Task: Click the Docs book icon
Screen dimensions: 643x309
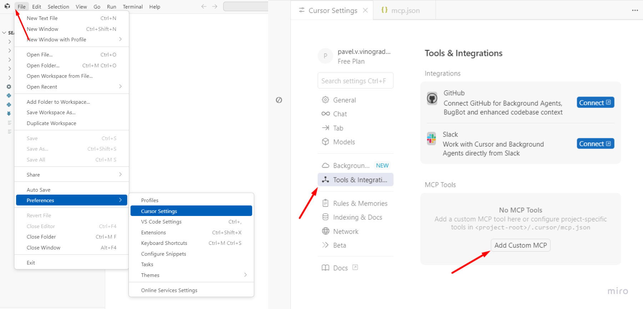Action: 325,268
